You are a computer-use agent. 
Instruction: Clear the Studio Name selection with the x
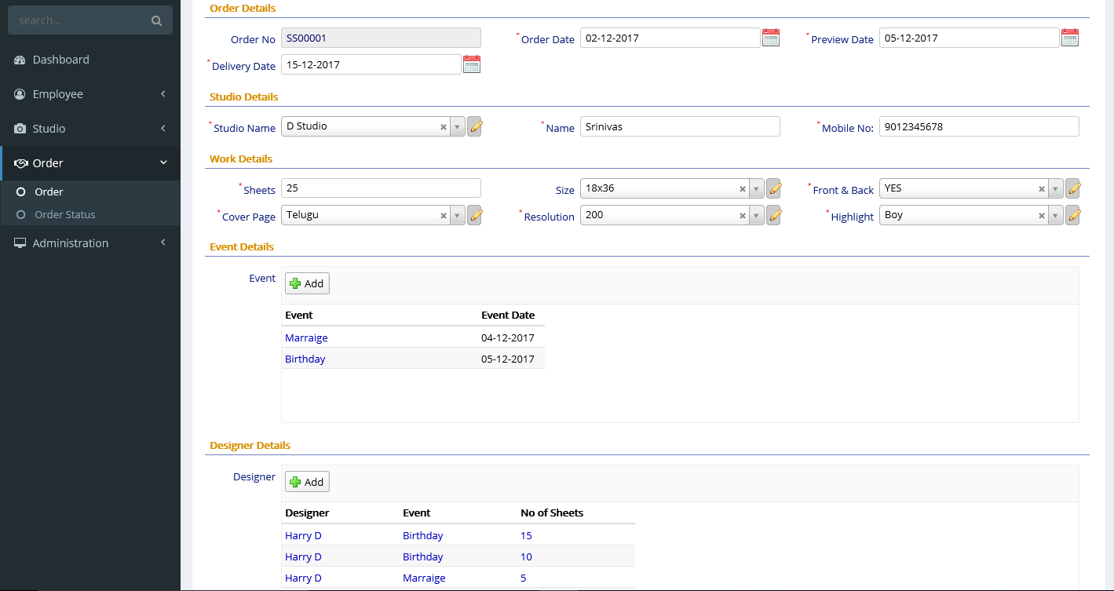[442, 126]
